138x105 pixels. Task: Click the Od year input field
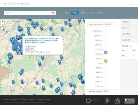[x=131, y=50]
